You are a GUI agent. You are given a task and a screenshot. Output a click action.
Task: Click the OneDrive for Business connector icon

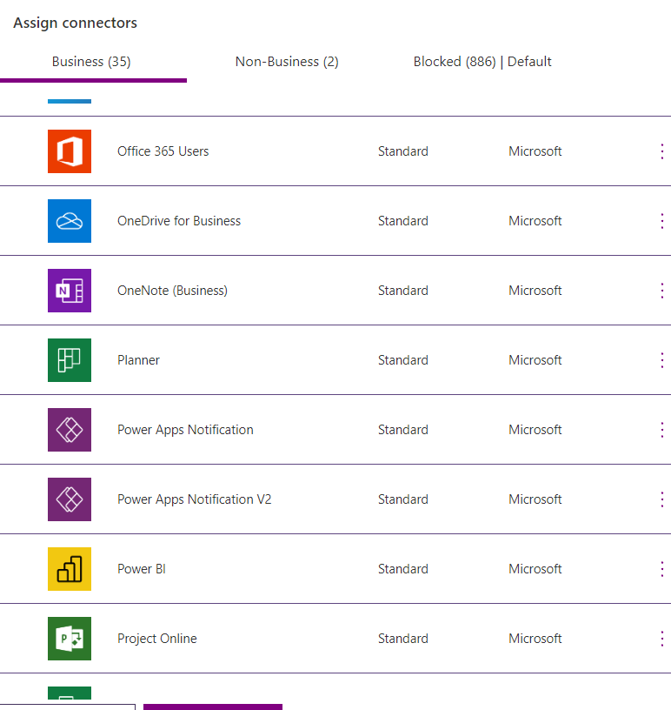click(70, 220)
